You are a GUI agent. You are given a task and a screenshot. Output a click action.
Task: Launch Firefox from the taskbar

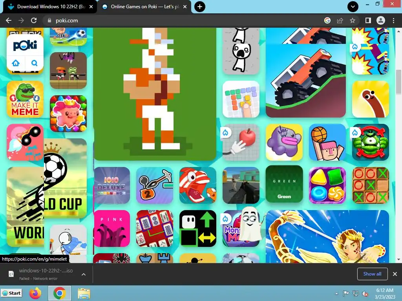pos(35,293)
